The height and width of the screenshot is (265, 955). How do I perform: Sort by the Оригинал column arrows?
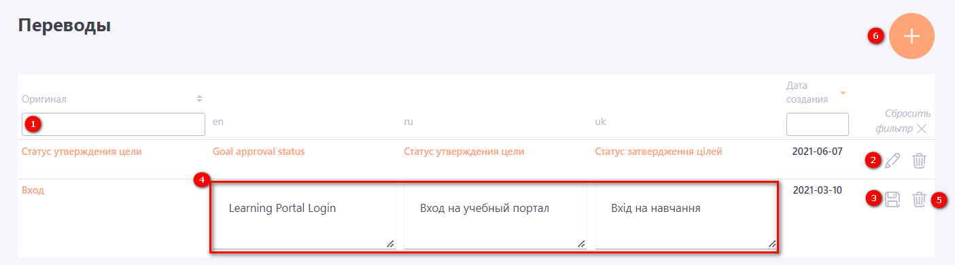tap(199, 99)
